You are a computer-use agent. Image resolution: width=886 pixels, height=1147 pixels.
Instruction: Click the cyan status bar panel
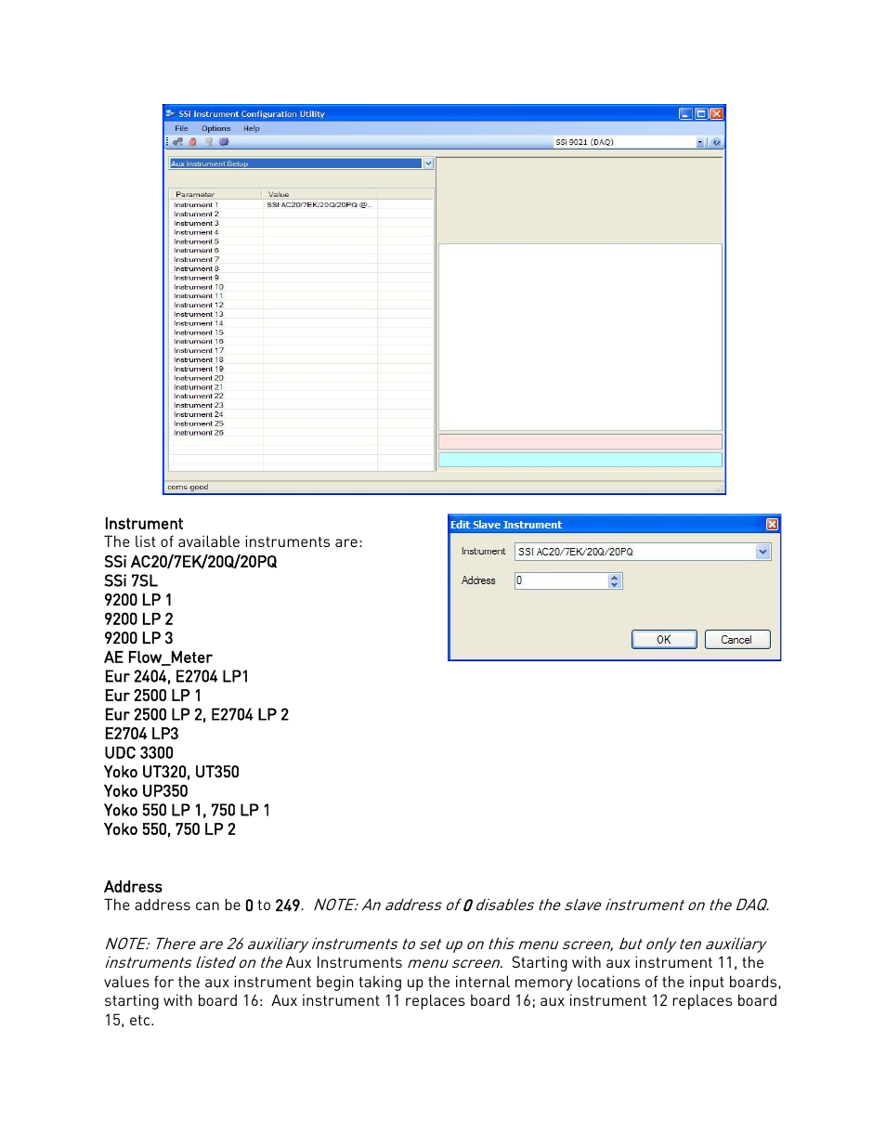(x=580, y=460)
